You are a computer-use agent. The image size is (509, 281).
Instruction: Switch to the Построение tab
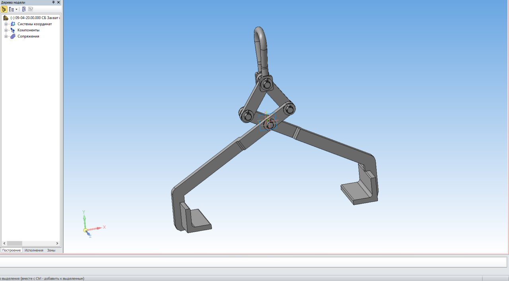pyautogui.click(x=12, y=250)
